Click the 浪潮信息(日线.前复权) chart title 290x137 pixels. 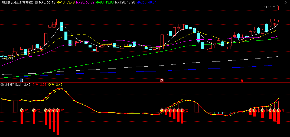tap(17, 2)
